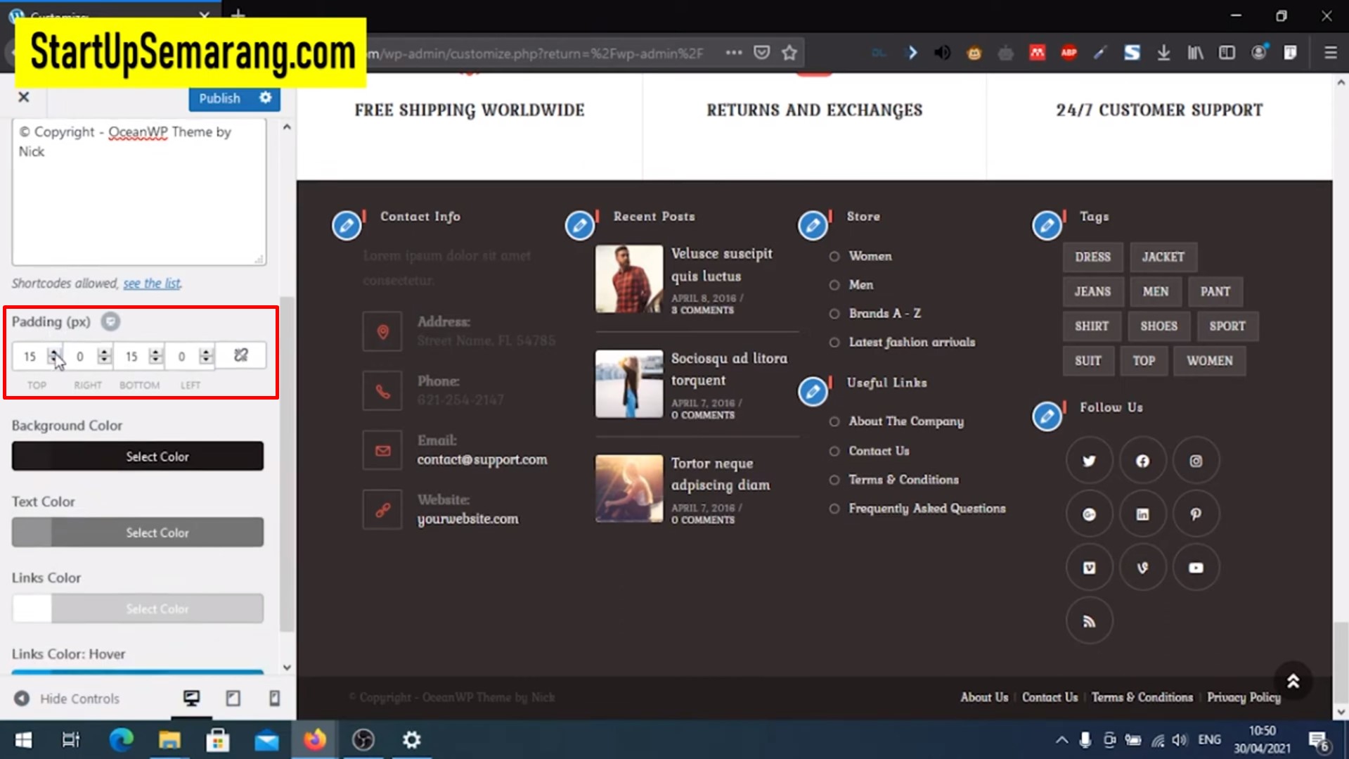Edit the Store widget pencil

coord(813,226)
